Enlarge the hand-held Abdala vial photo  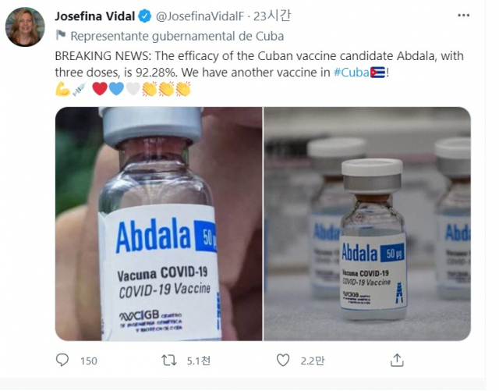click(x=159, y=224)
